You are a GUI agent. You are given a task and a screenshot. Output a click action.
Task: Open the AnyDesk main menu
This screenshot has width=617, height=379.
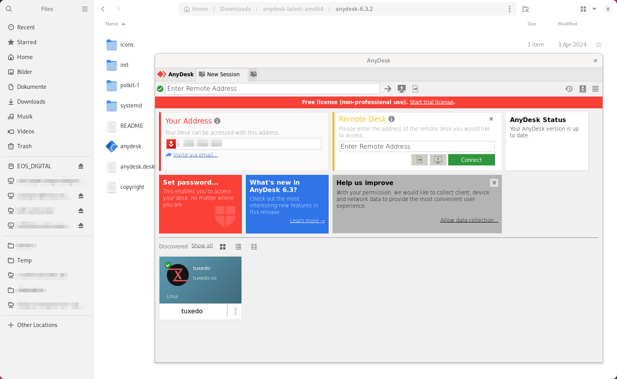(x=596, y=89)
